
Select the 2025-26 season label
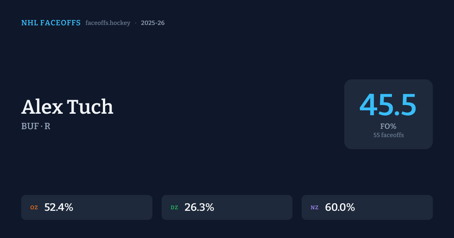152,23
